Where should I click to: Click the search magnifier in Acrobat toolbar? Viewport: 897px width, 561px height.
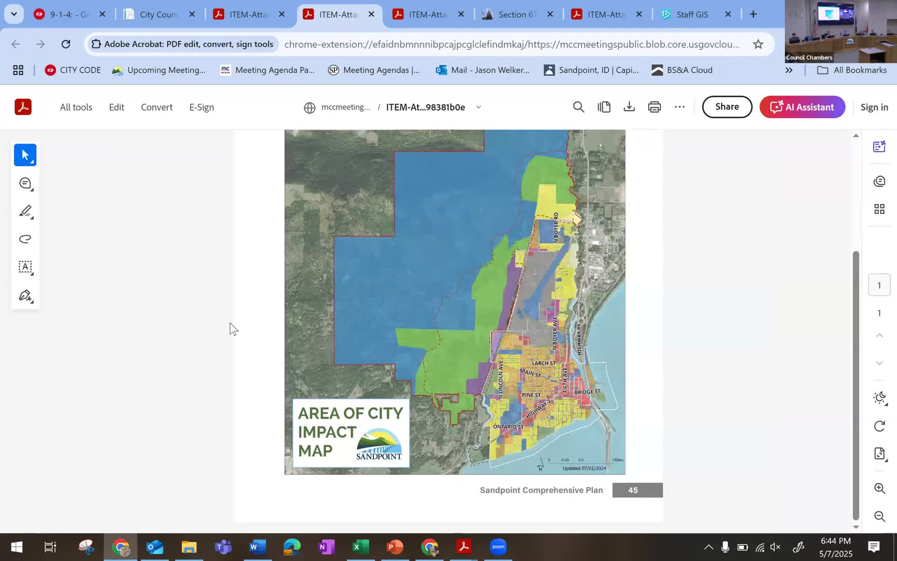[578, 107]
